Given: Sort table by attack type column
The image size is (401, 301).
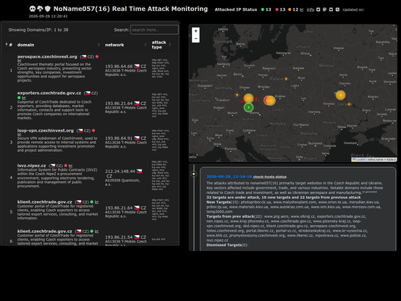Looking at the screenshot, I should click(x=161, y=45).
